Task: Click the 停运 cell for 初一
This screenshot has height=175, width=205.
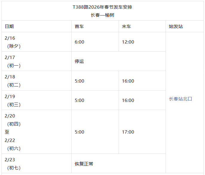Action: (x=79, y=61)
